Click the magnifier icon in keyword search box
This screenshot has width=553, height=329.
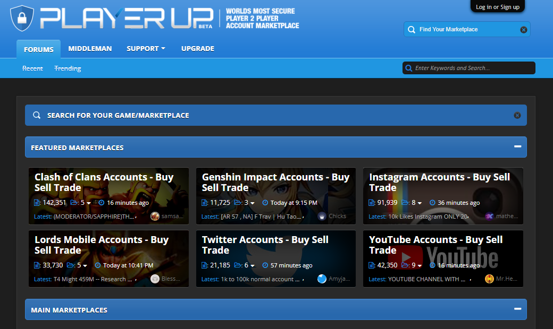tap(409, 68)
